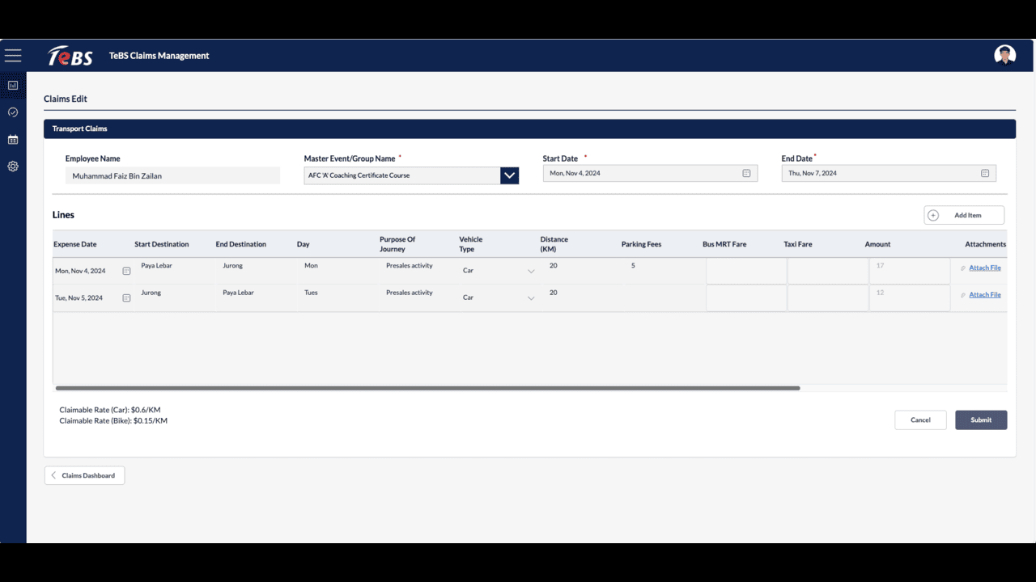Click Claimable Rate (Bike) text
Image resolution: width=1036 pixels, height=582 pixels.
(x=113, y=420)
